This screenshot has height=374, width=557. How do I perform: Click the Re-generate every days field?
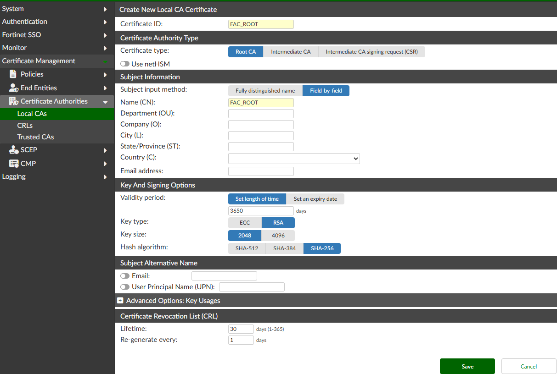coord(241,340)
